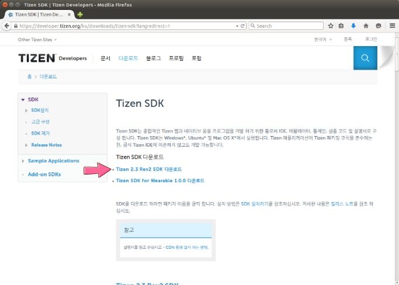Click the 다운로드 breadcrumb link

pos(48,77)
